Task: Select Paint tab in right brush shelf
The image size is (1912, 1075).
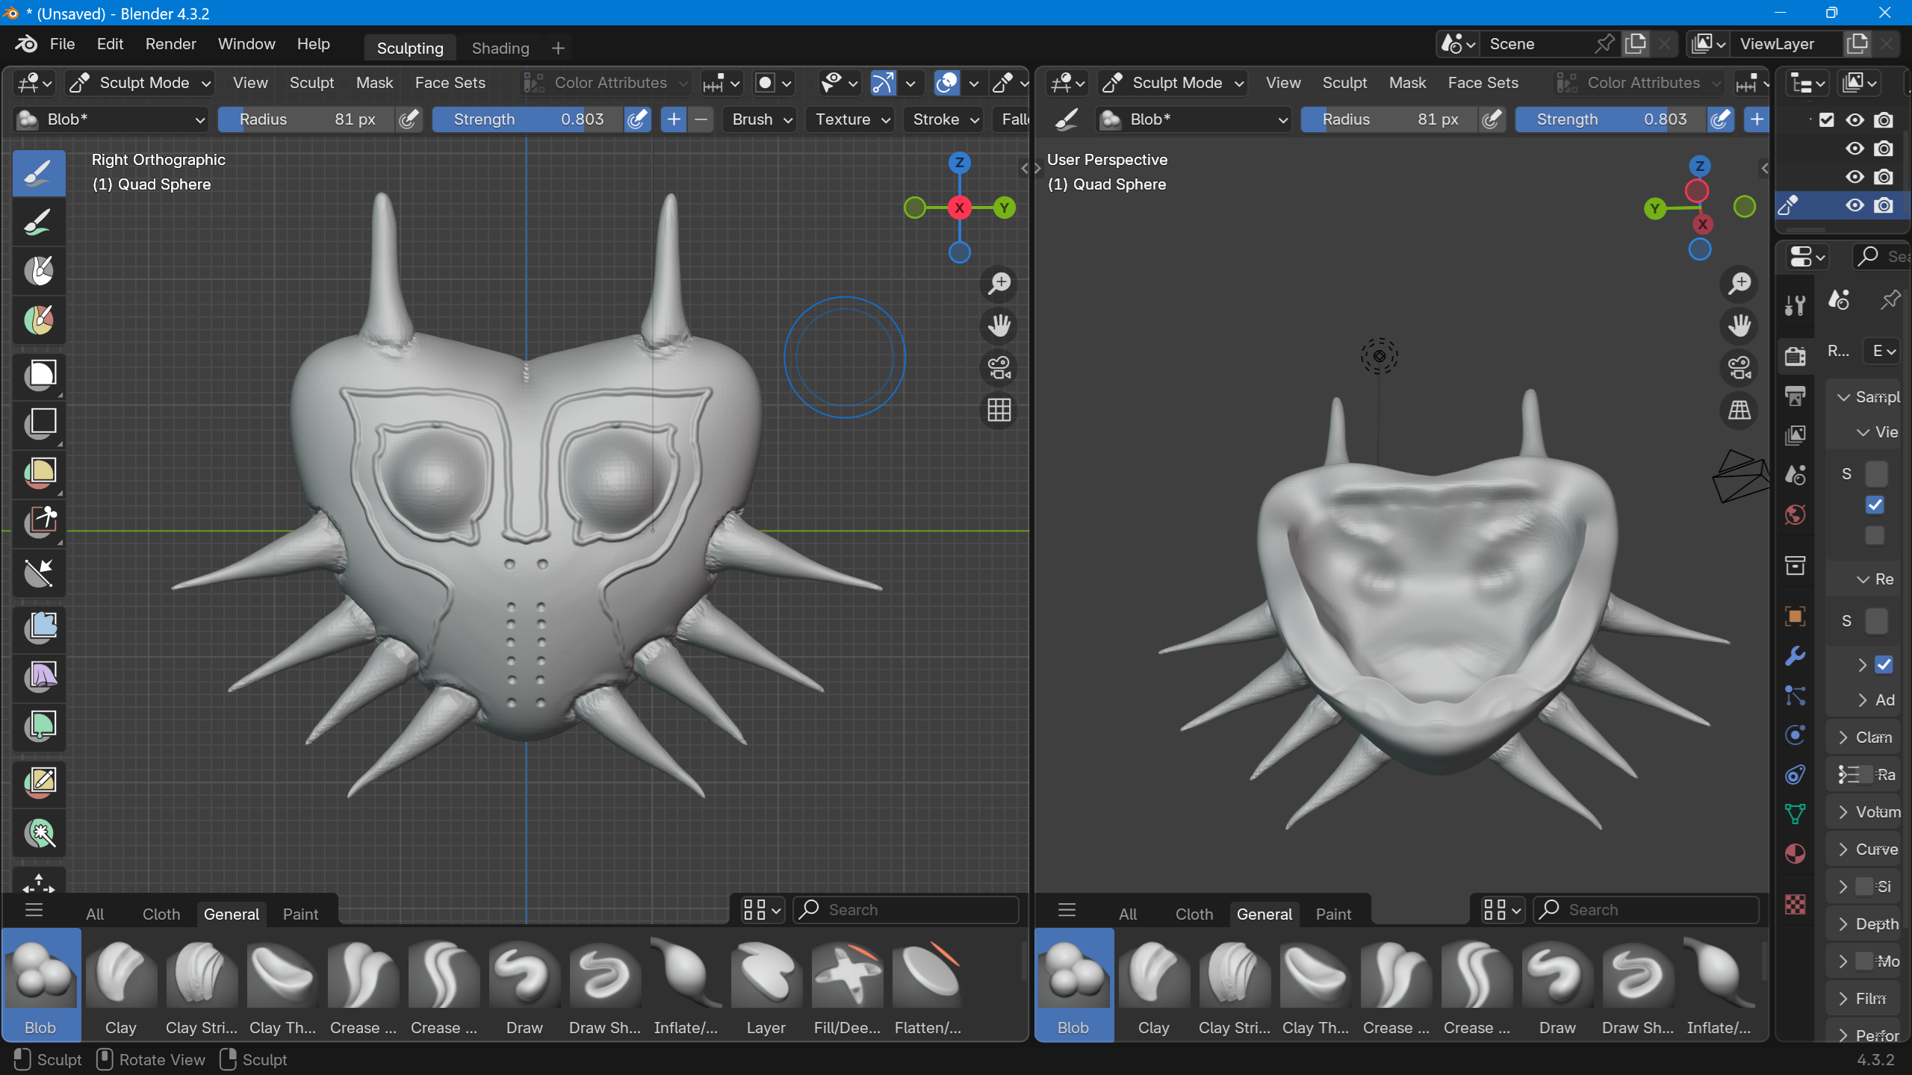Action: (1333, 914)
